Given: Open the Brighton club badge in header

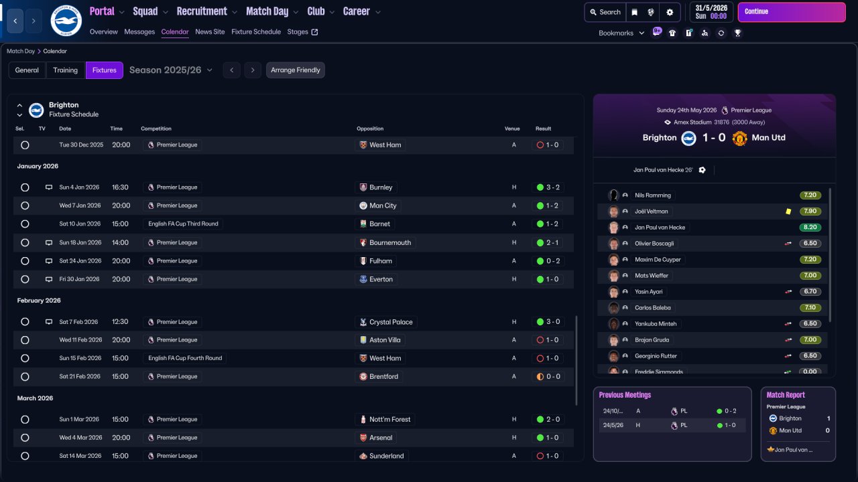Looking at the screenshot, I should (66, 21).
